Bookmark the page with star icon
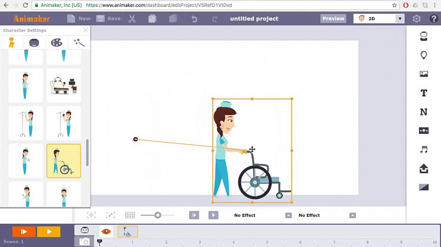The image size is (441, 247). point(394,5)
